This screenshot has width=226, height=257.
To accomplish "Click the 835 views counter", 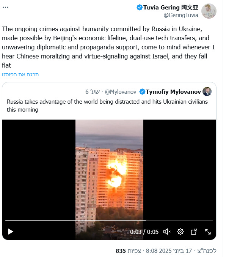I will click(x=129, y=251).
